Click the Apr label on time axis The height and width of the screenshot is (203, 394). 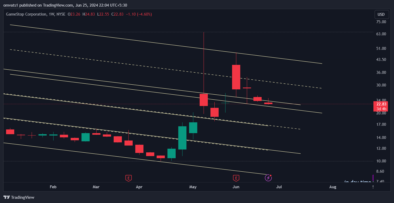[139, 187]
